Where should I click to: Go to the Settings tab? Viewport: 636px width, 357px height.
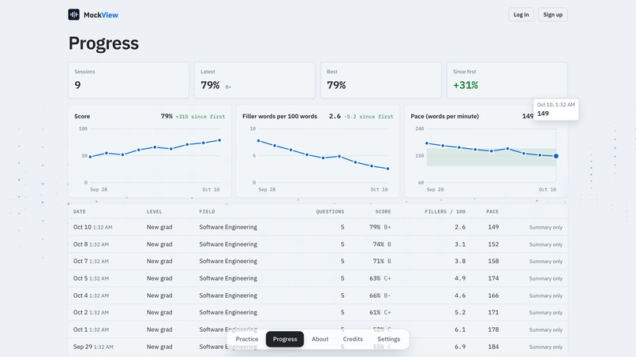[x=388, y=339]
